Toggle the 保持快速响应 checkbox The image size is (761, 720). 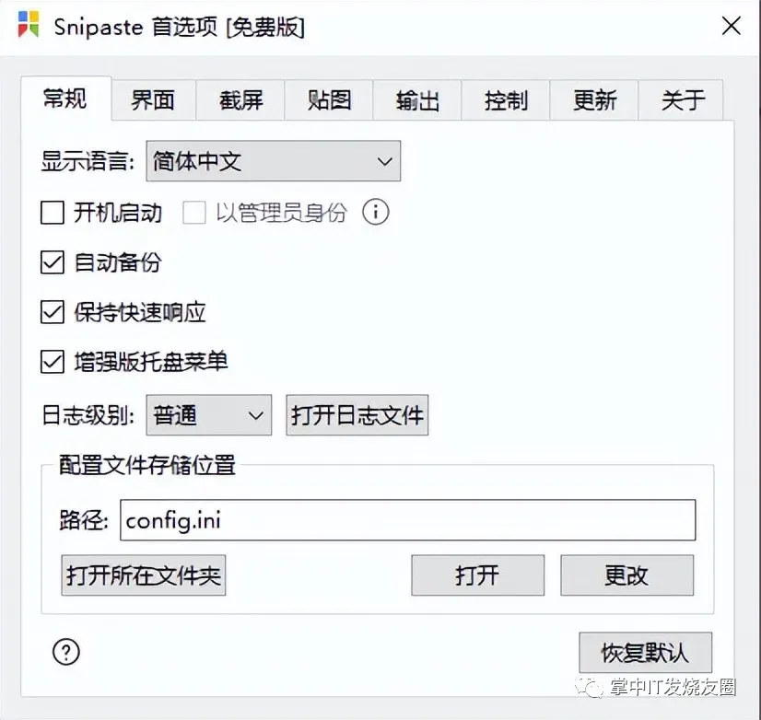click(53, 312)
